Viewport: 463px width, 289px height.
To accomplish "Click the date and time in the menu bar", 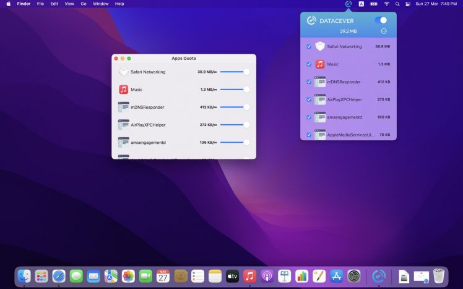I will tap(436, 4).
